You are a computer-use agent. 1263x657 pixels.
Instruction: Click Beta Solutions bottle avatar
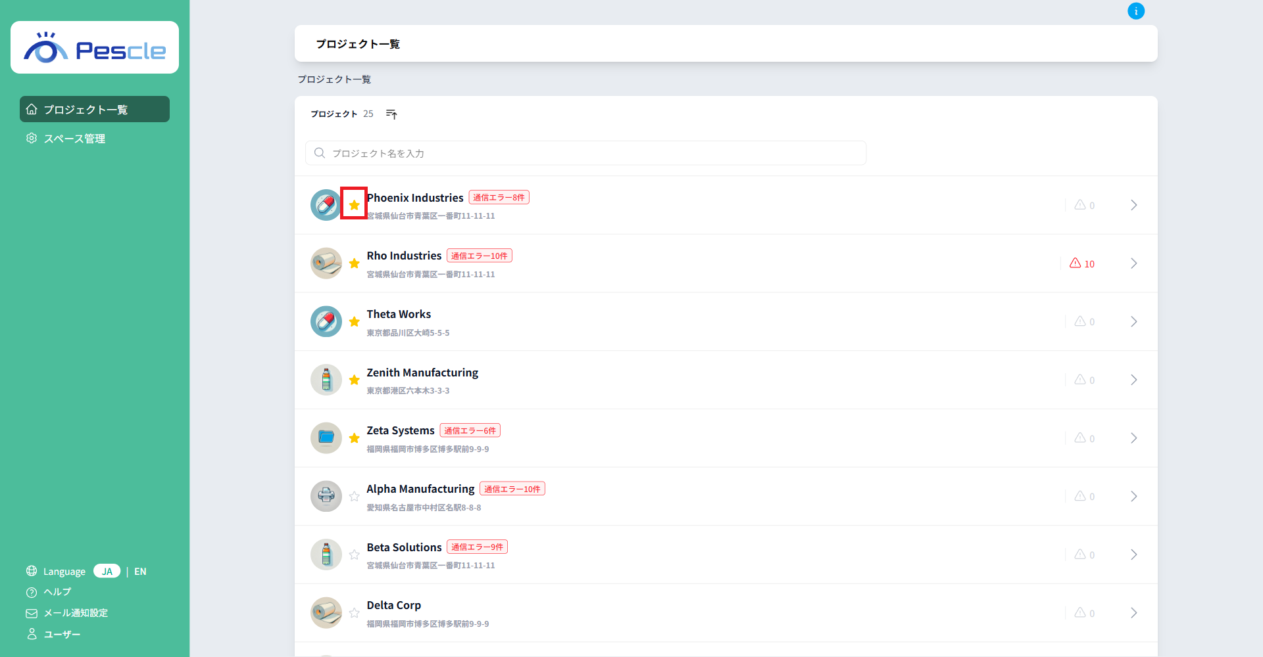point(326,555)
